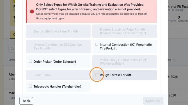Click the Pallet Jack / Electric Pallet Truck option
This screenshot has height=105, width=188.
pyautogui.click(x=125, y=62)
